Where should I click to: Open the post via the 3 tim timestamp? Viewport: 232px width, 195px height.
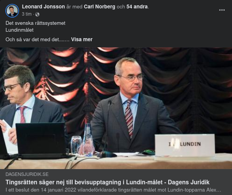coord(27,14)
